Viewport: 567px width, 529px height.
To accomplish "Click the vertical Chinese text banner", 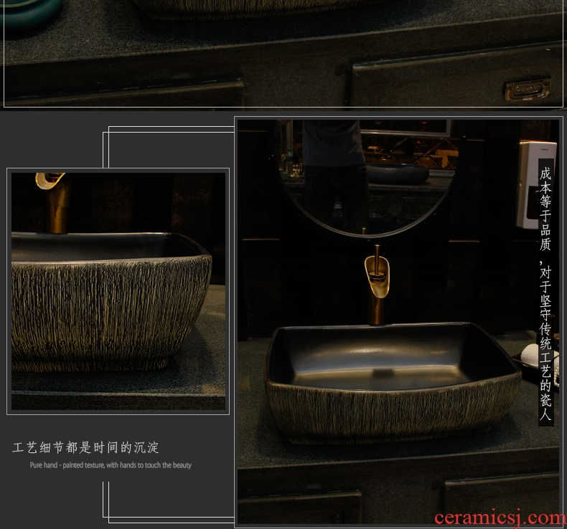I will point(546,292).
